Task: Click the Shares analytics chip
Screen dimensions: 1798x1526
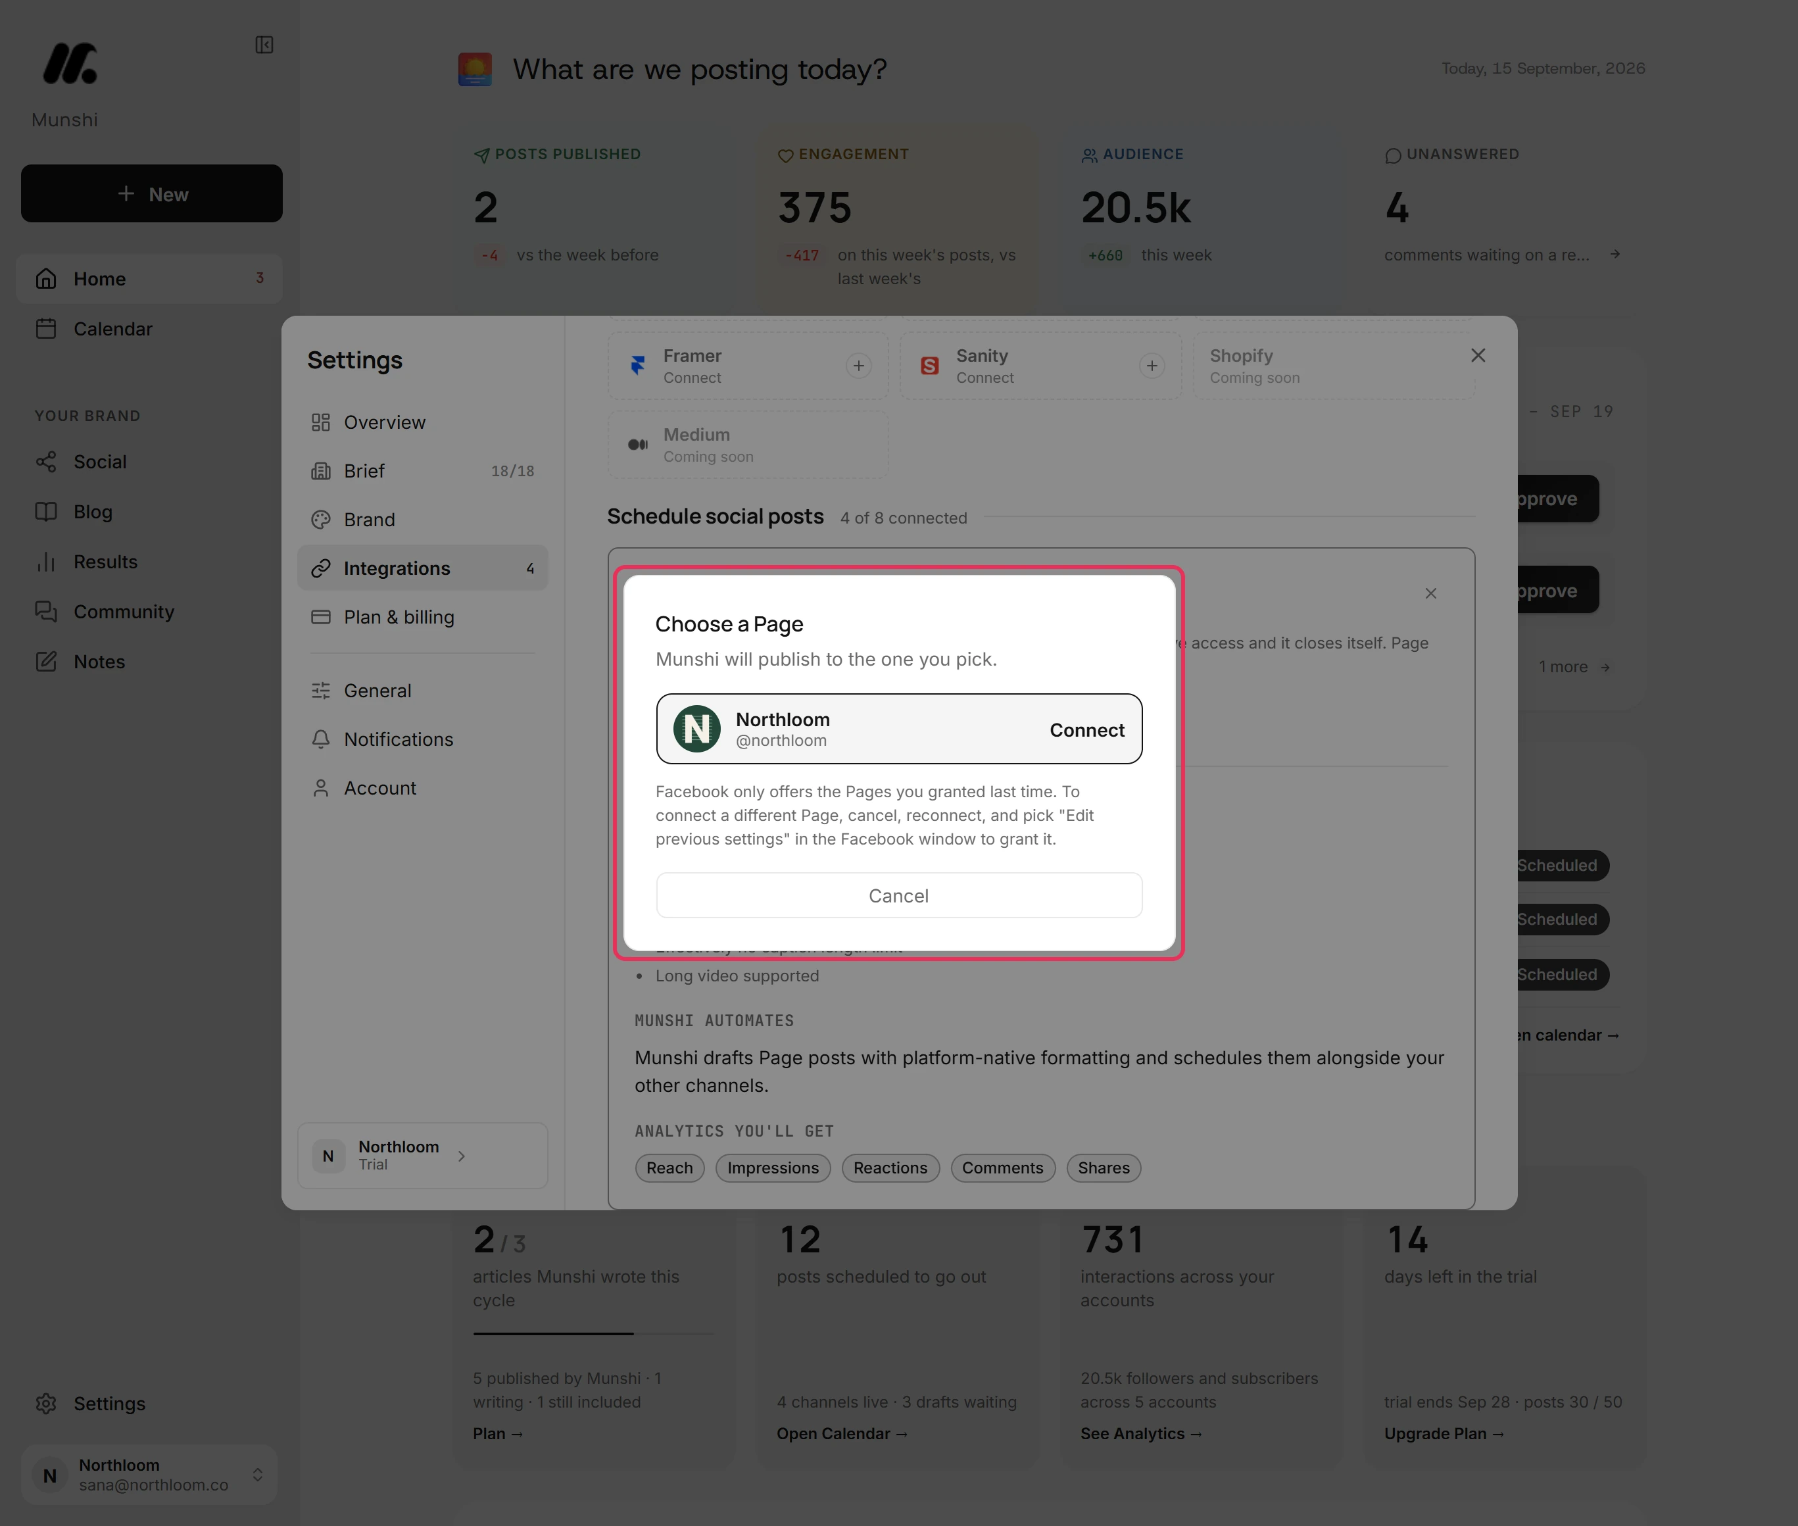Action: click(x=1104, y=1168)
